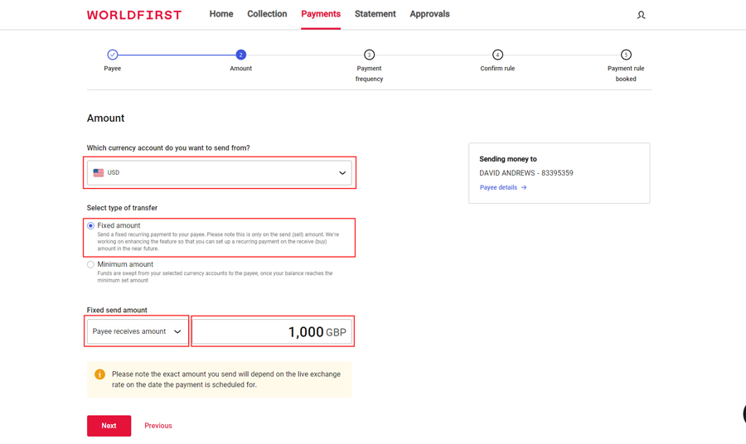The width and height of the screenshot is (746, 444).
Task: Open the Statement tab
Action: [x=375, y=14]
